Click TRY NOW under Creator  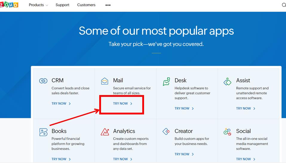[184, 154]
